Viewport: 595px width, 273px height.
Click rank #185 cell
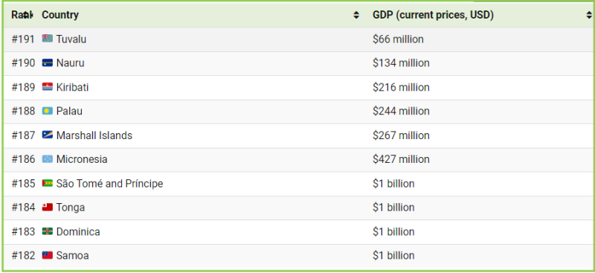23,184
